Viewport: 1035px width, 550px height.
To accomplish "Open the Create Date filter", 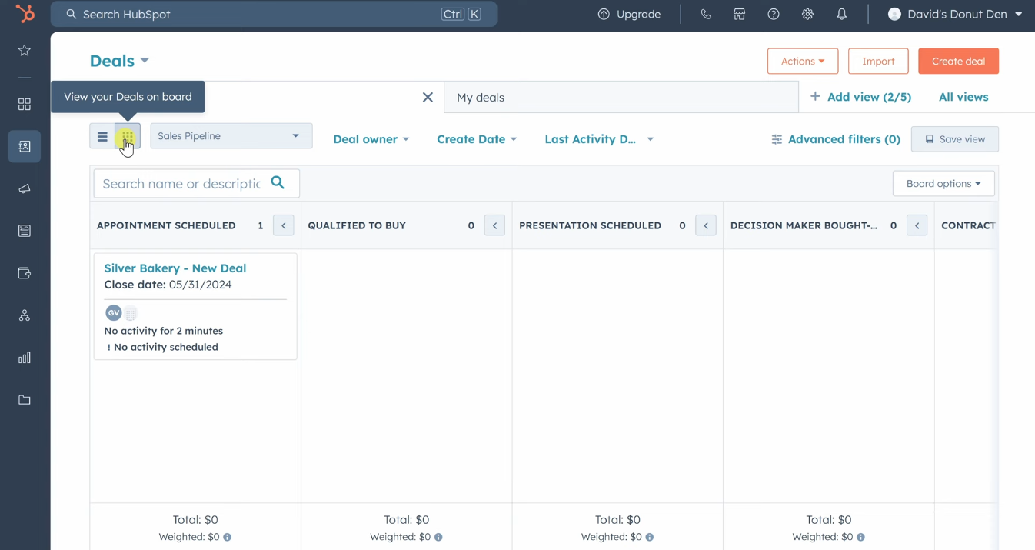I will (477, 139).
